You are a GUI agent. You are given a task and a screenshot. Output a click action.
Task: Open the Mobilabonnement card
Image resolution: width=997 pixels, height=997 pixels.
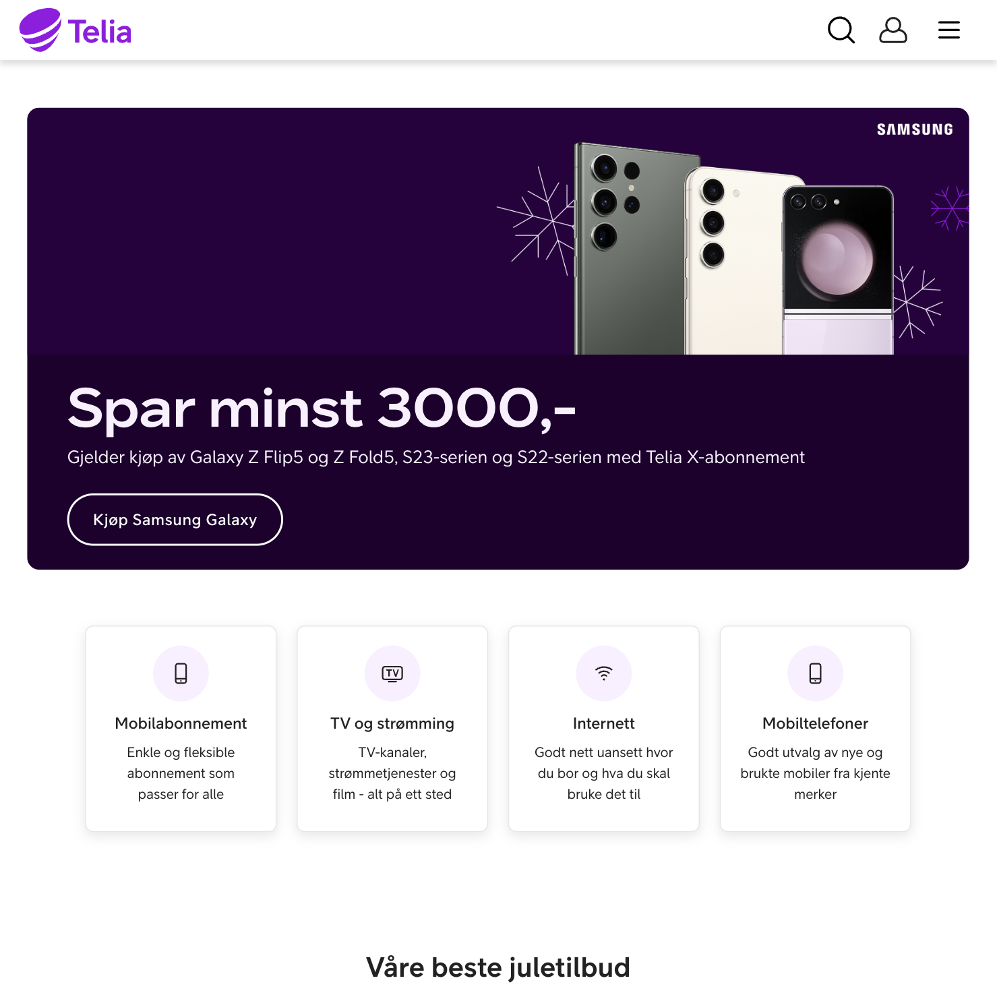181,728
